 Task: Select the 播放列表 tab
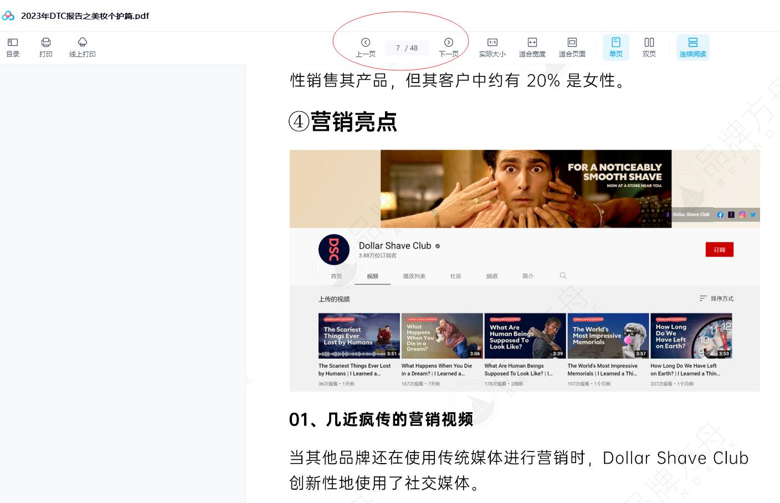414,276
